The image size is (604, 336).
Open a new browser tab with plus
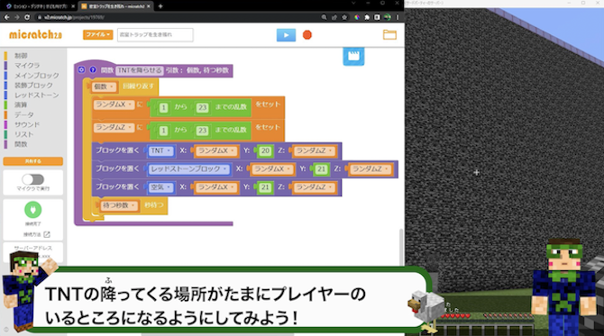coord(160,6)
